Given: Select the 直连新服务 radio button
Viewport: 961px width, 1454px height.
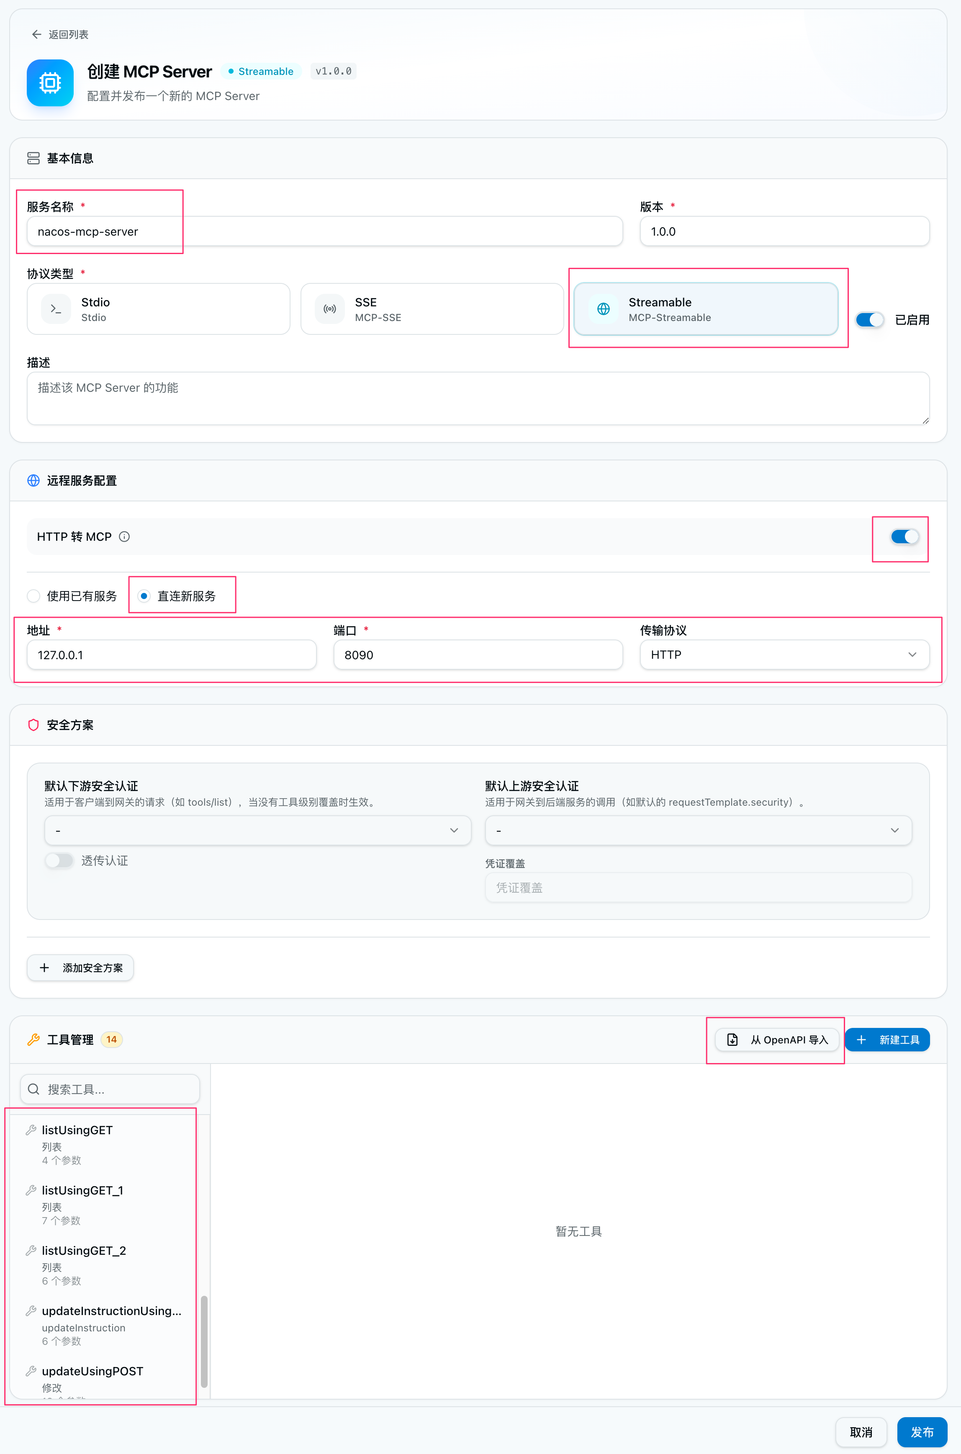Looking at the screenshot, I should (x=144, y=596).
